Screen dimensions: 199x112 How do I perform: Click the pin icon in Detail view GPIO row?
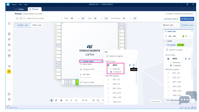pos(186,59)
